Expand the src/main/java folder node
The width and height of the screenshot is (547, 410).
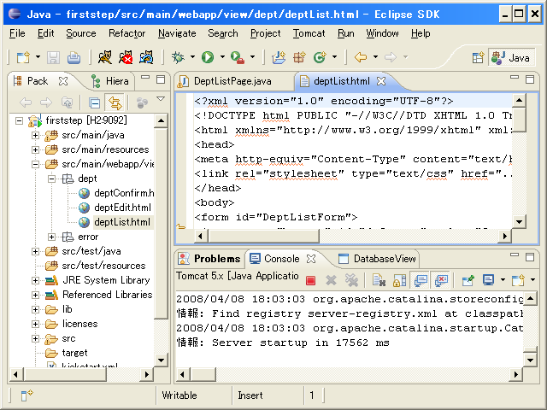coord(35,136)
